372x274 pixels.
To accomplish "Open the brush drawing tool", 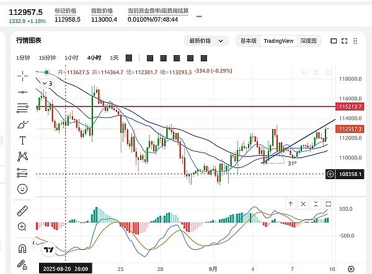I will coord(22,125).
